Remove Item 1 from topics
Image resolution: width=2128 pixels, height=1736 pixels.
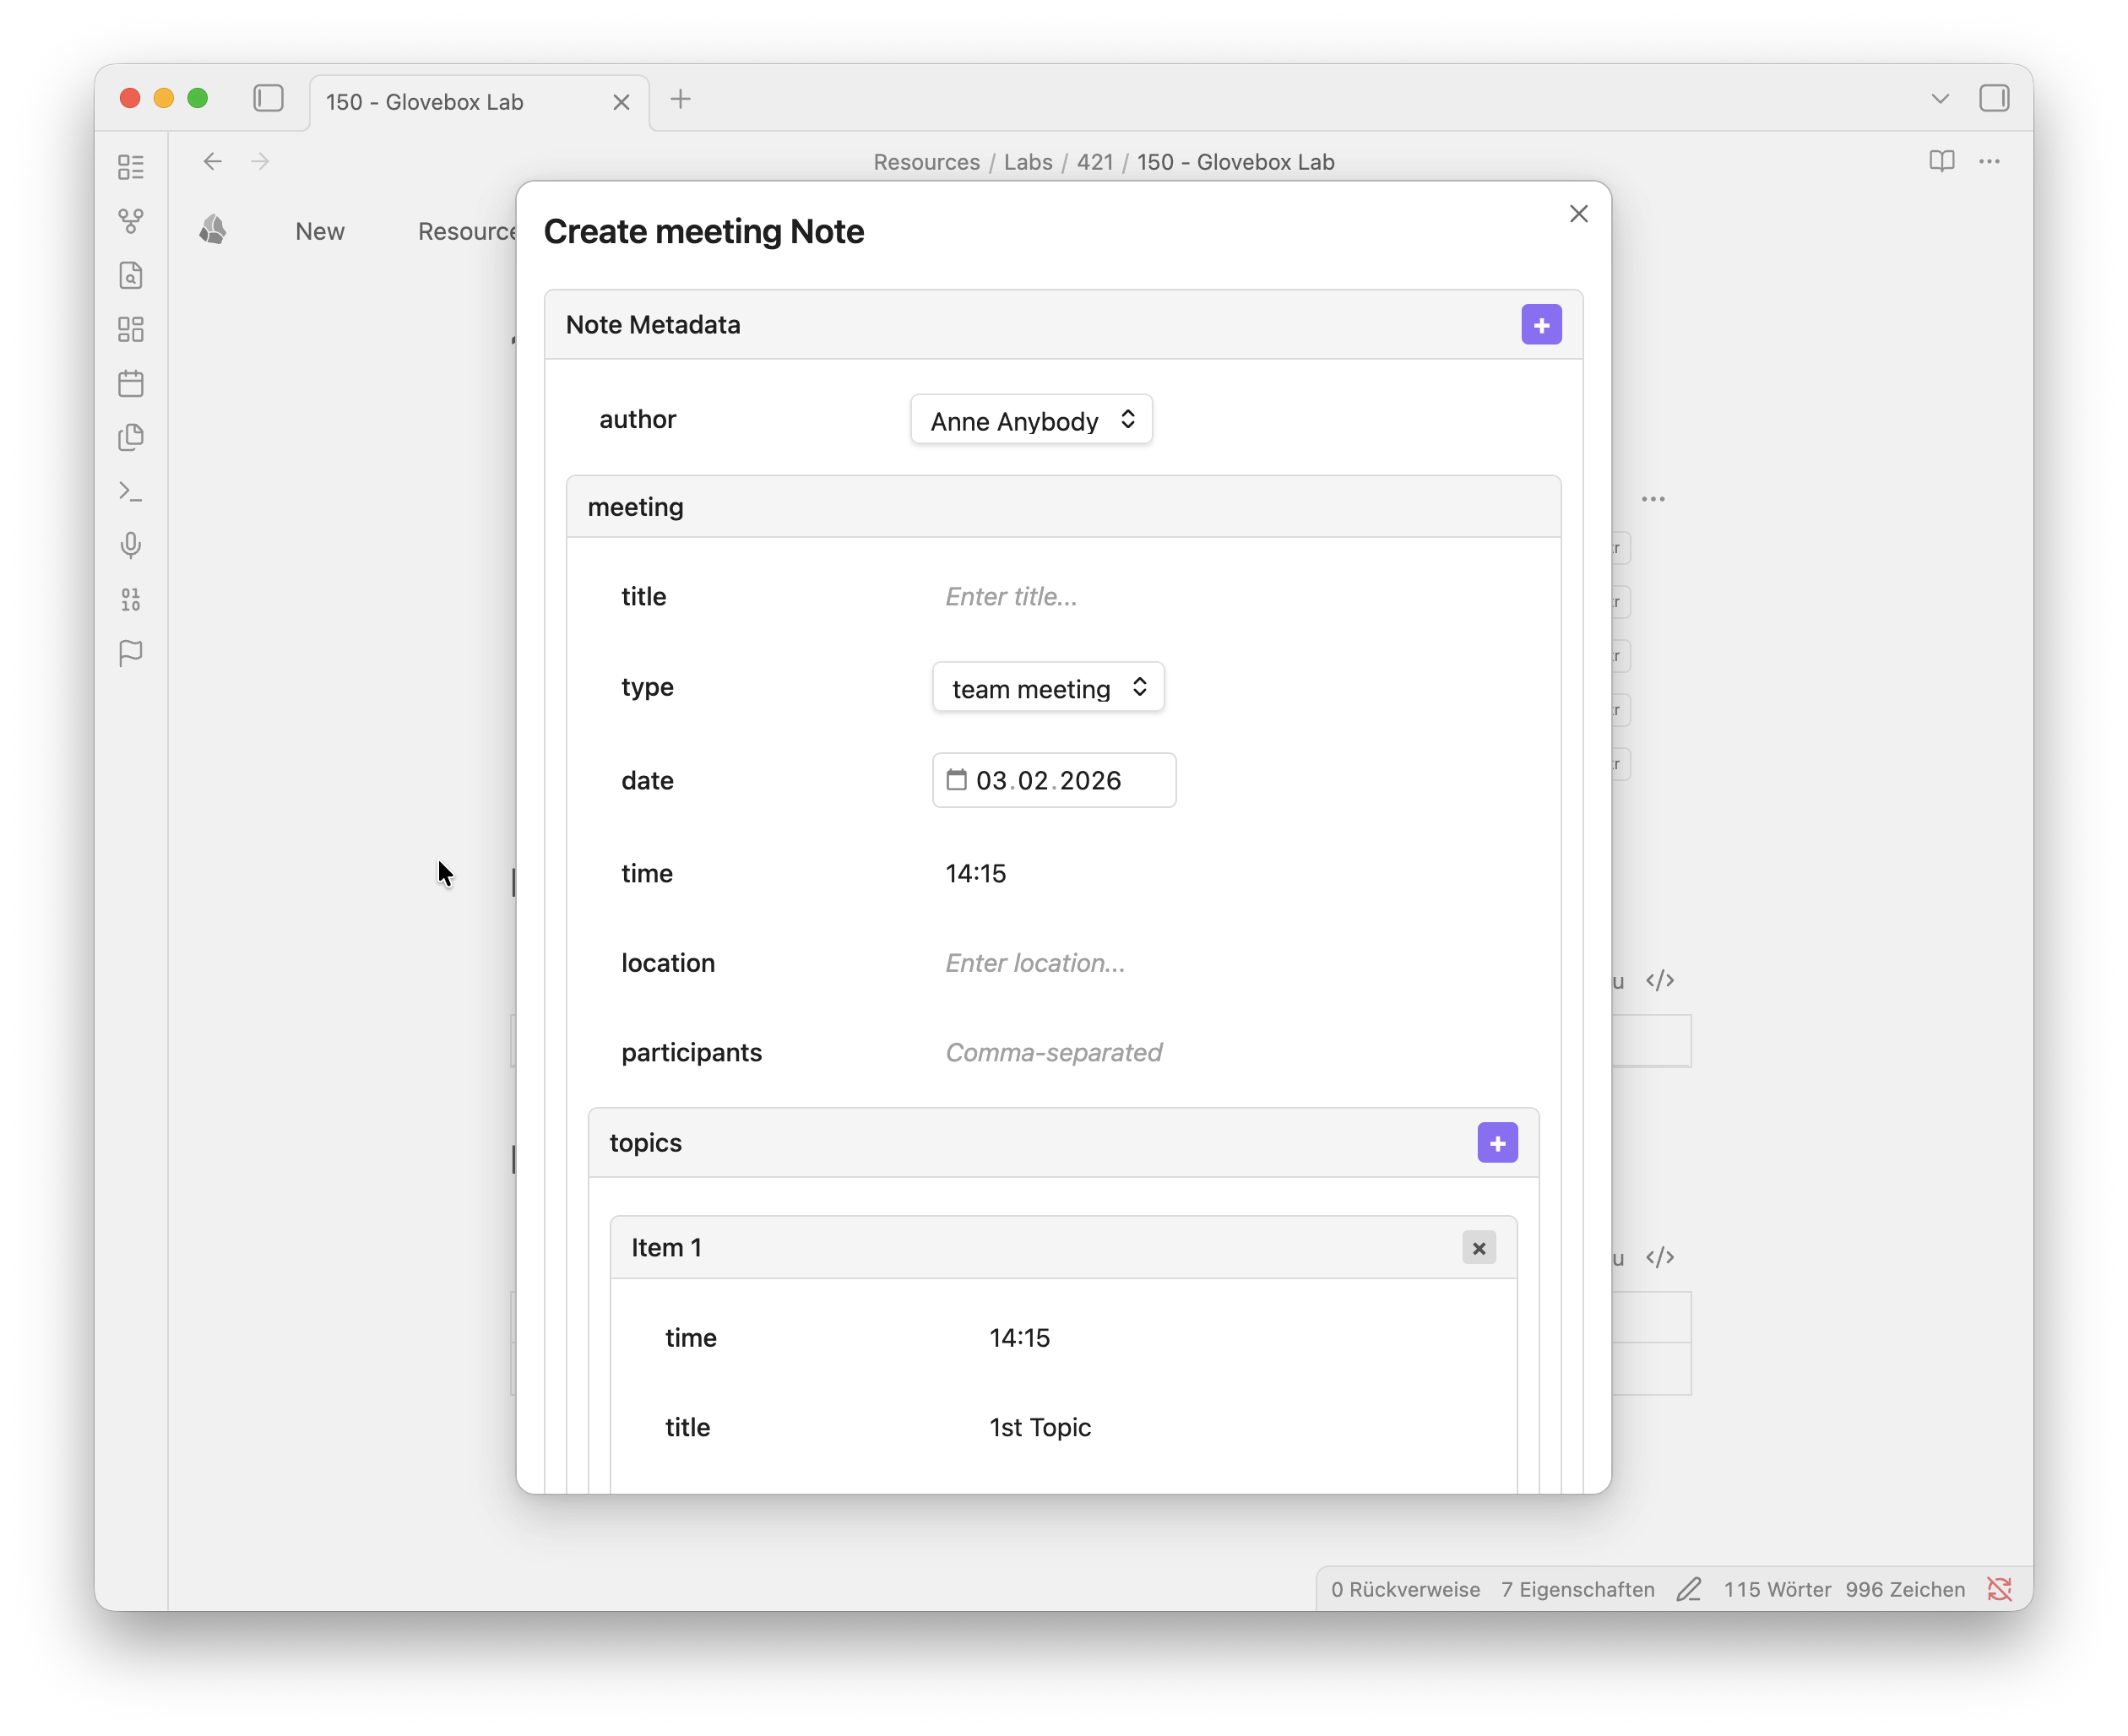tap(1478, 1248)
